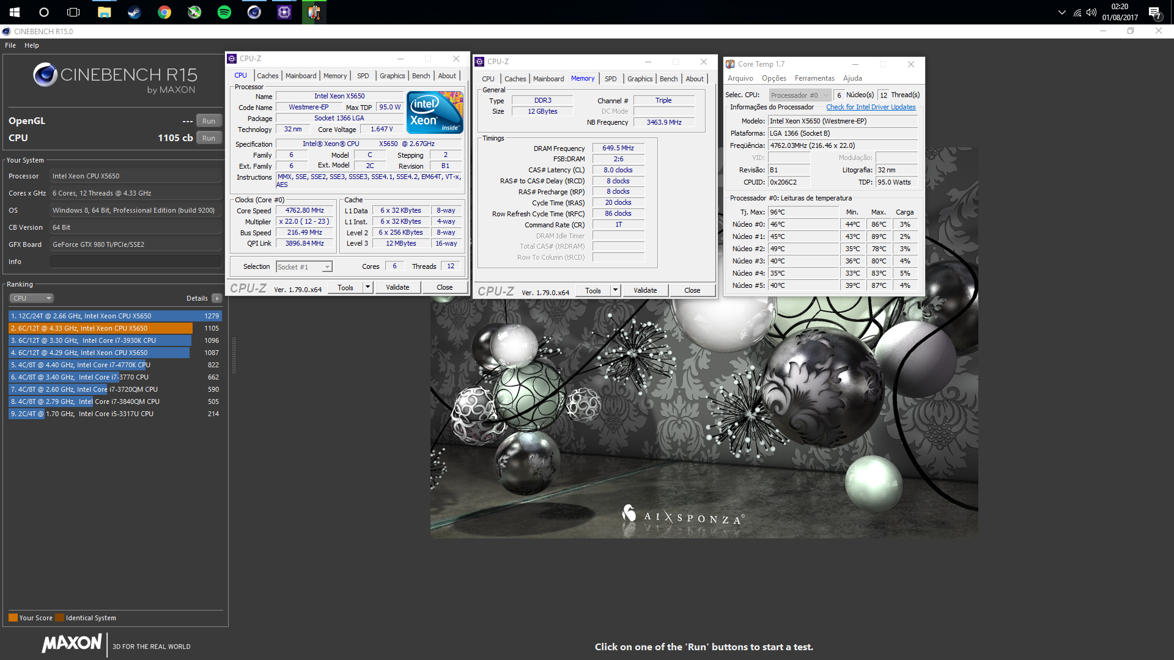Screen dimensions: 1174x660
Task: Click Validate in second CPU-Z window
Action: pyautogui.click(x=645, y=290)
